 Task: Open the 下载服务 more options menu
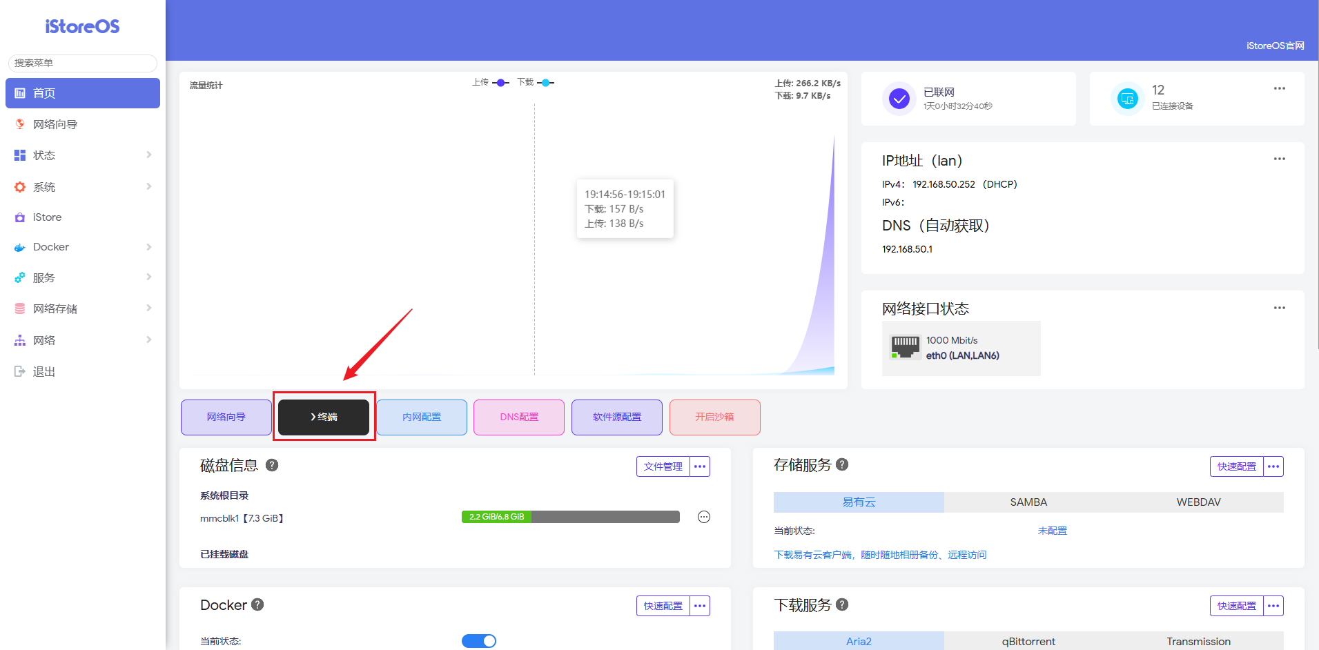[x=1273, y=606]
